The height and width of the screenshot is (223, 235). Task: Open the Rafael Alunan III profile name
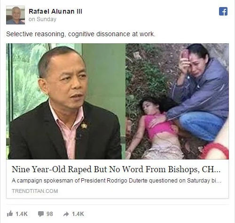(x=55, y=11)
